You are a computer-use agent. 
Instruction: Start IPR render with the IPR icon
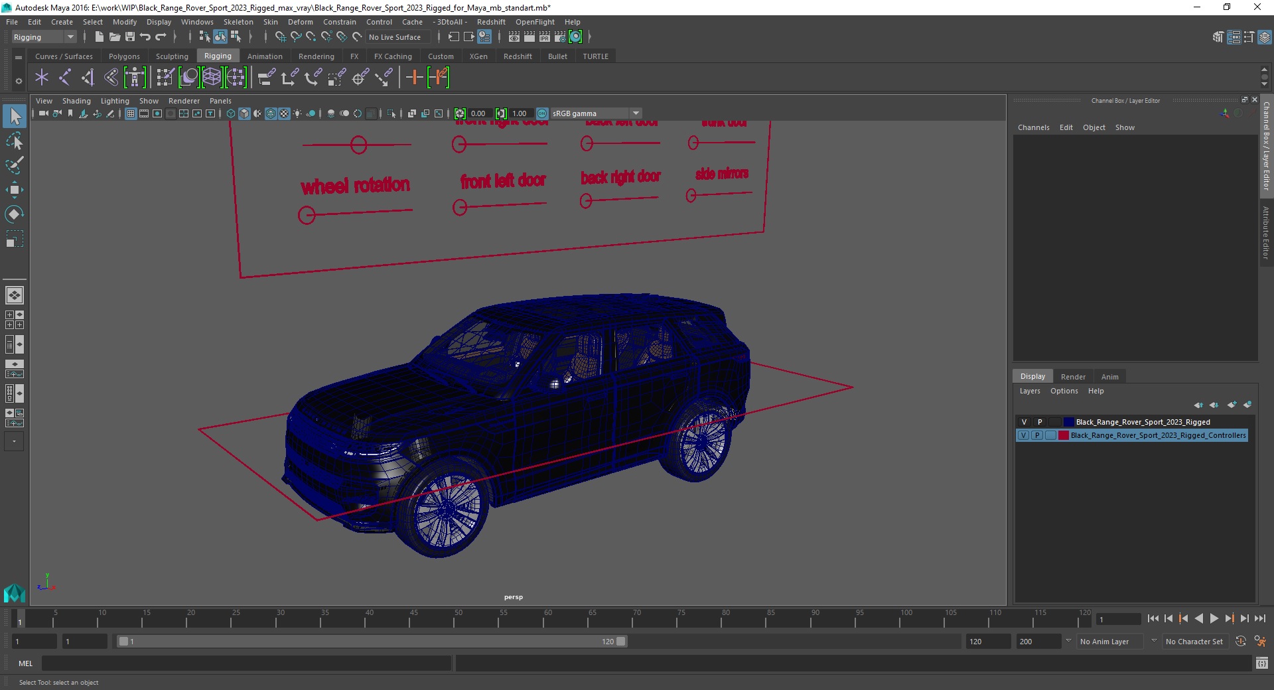click(x=545, y=37)
